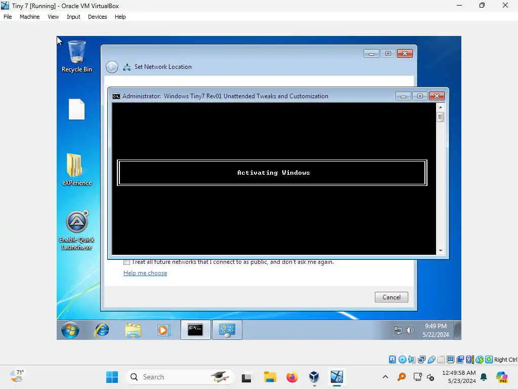This screenshot has width=518, height=389.
Task: Click the VirtualBox recording indicator
Action: tap(460, 360)
